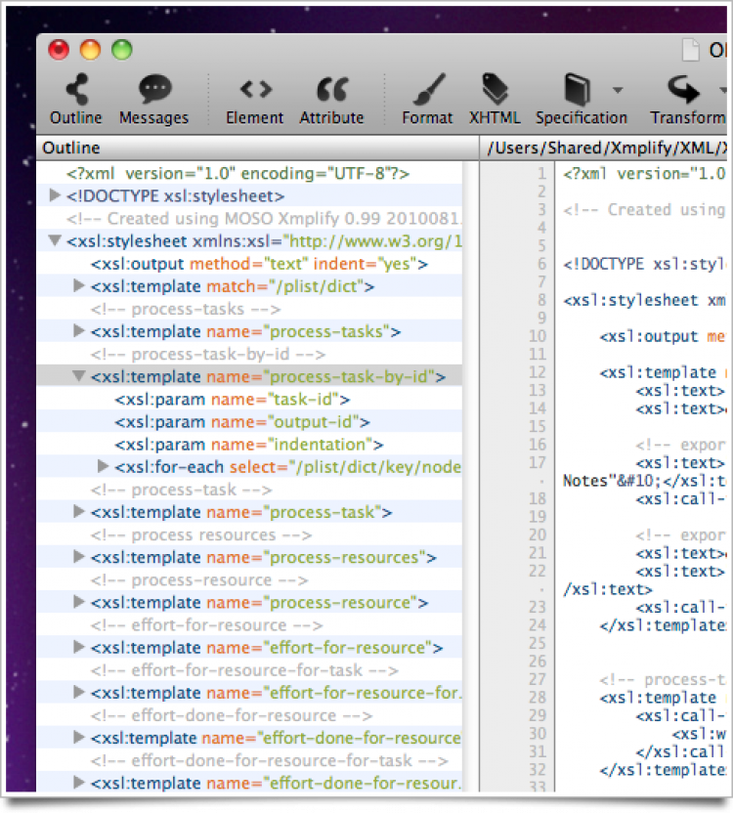The height and width of the screenshot is (813, 733).
Task: Collapse the xsl:stylesheet root node
Action: click(x=55, y=240)
